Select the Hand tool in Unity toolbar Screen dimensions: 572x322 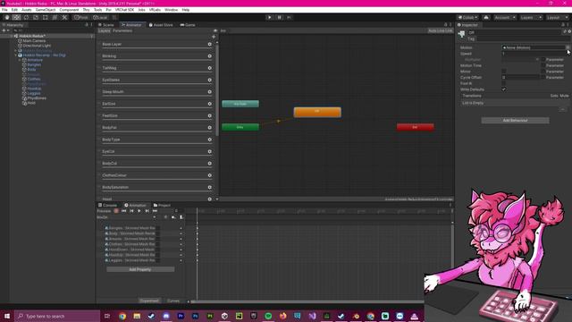pyautogui.click(x=7, y=17)
